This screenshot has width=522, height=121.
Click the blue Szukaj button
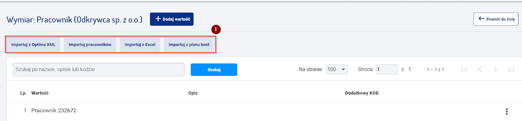214,70
